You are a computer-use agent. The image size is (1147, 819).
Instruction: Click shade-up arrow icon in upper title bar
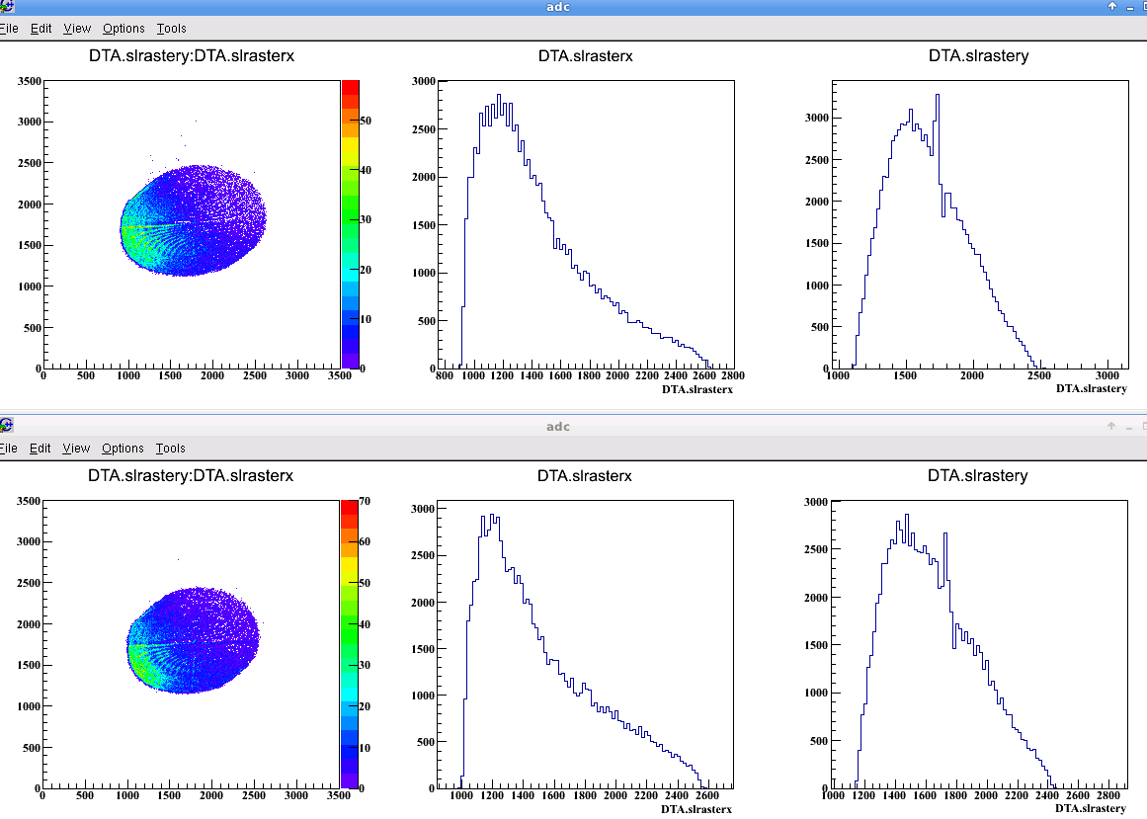click(1111, 7)
